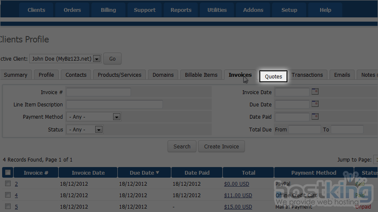
Task: Select the checkbox next to invoice 5
Action: [8, 206]
